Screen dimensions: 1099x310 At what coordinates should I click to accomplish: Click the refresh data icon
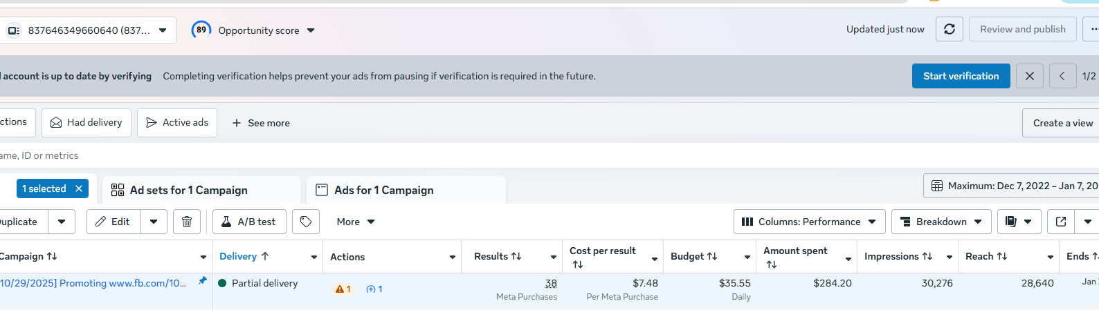coord(949,29)
